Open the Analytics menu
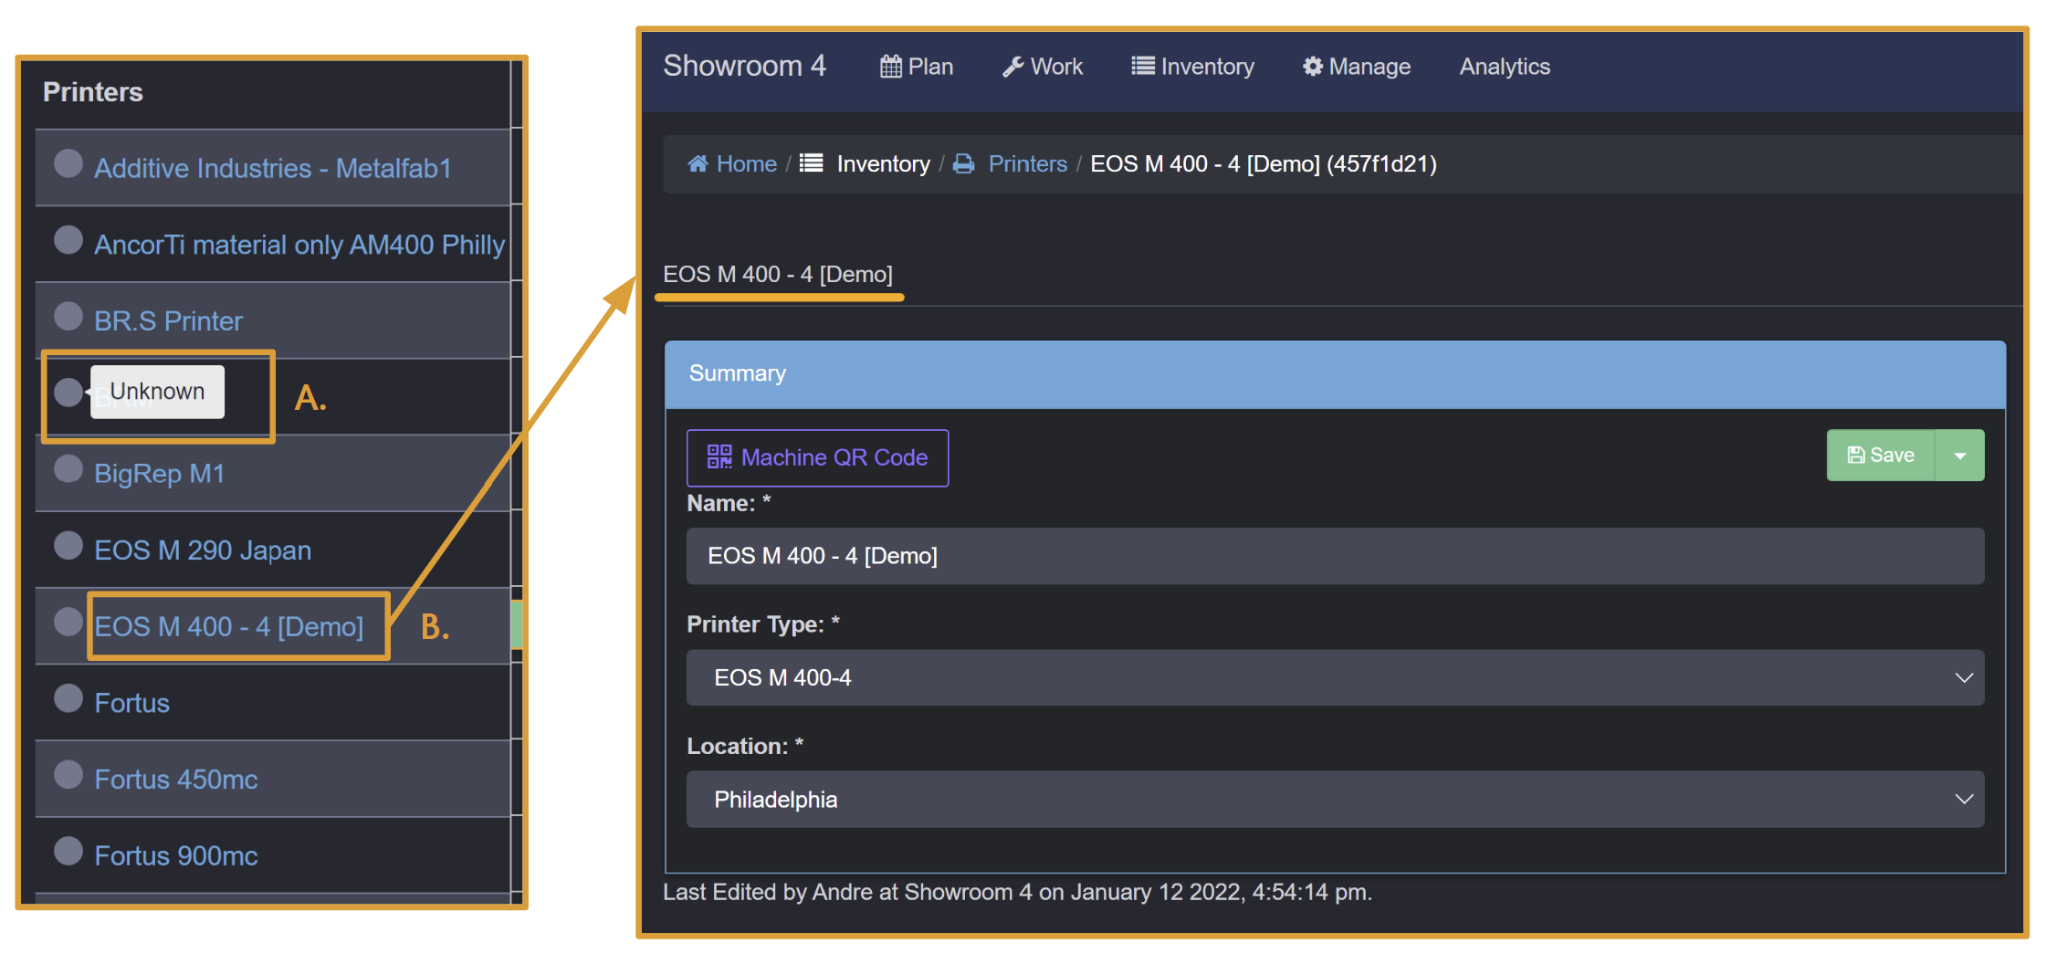 tap(1505, 67)
